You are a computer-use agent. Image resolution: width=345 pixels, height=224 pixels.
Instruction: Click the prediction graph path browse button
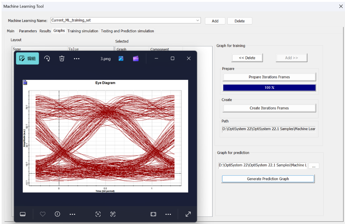point(314,166)
